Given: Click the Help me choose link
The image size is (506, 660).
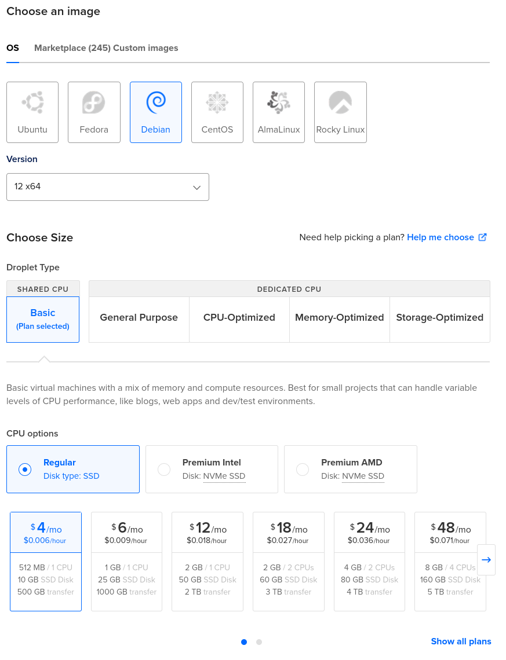Looking at the screenshot, I should 441,237.
